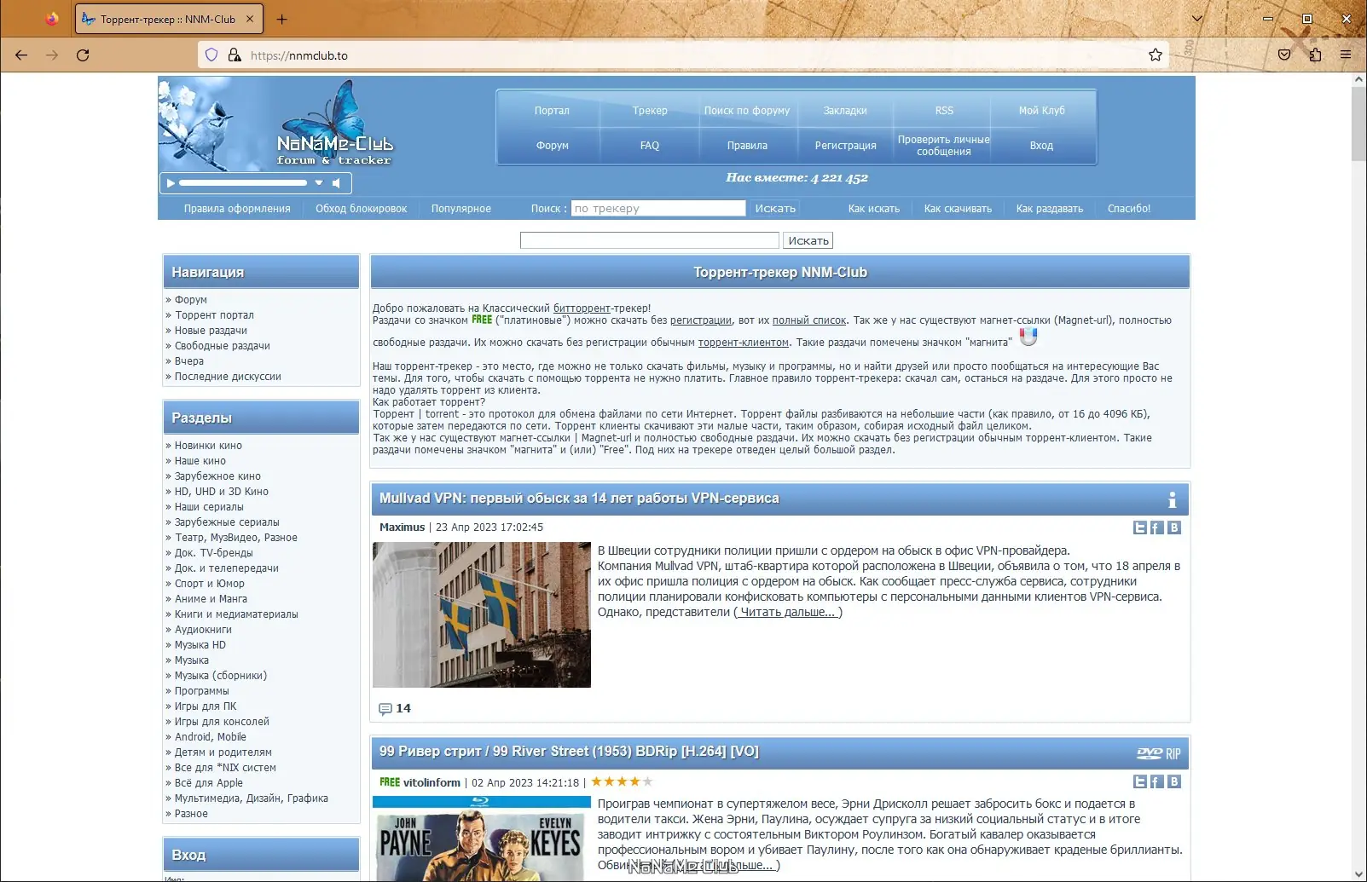
Task: View site security padlock information
Action: point(235,55)
